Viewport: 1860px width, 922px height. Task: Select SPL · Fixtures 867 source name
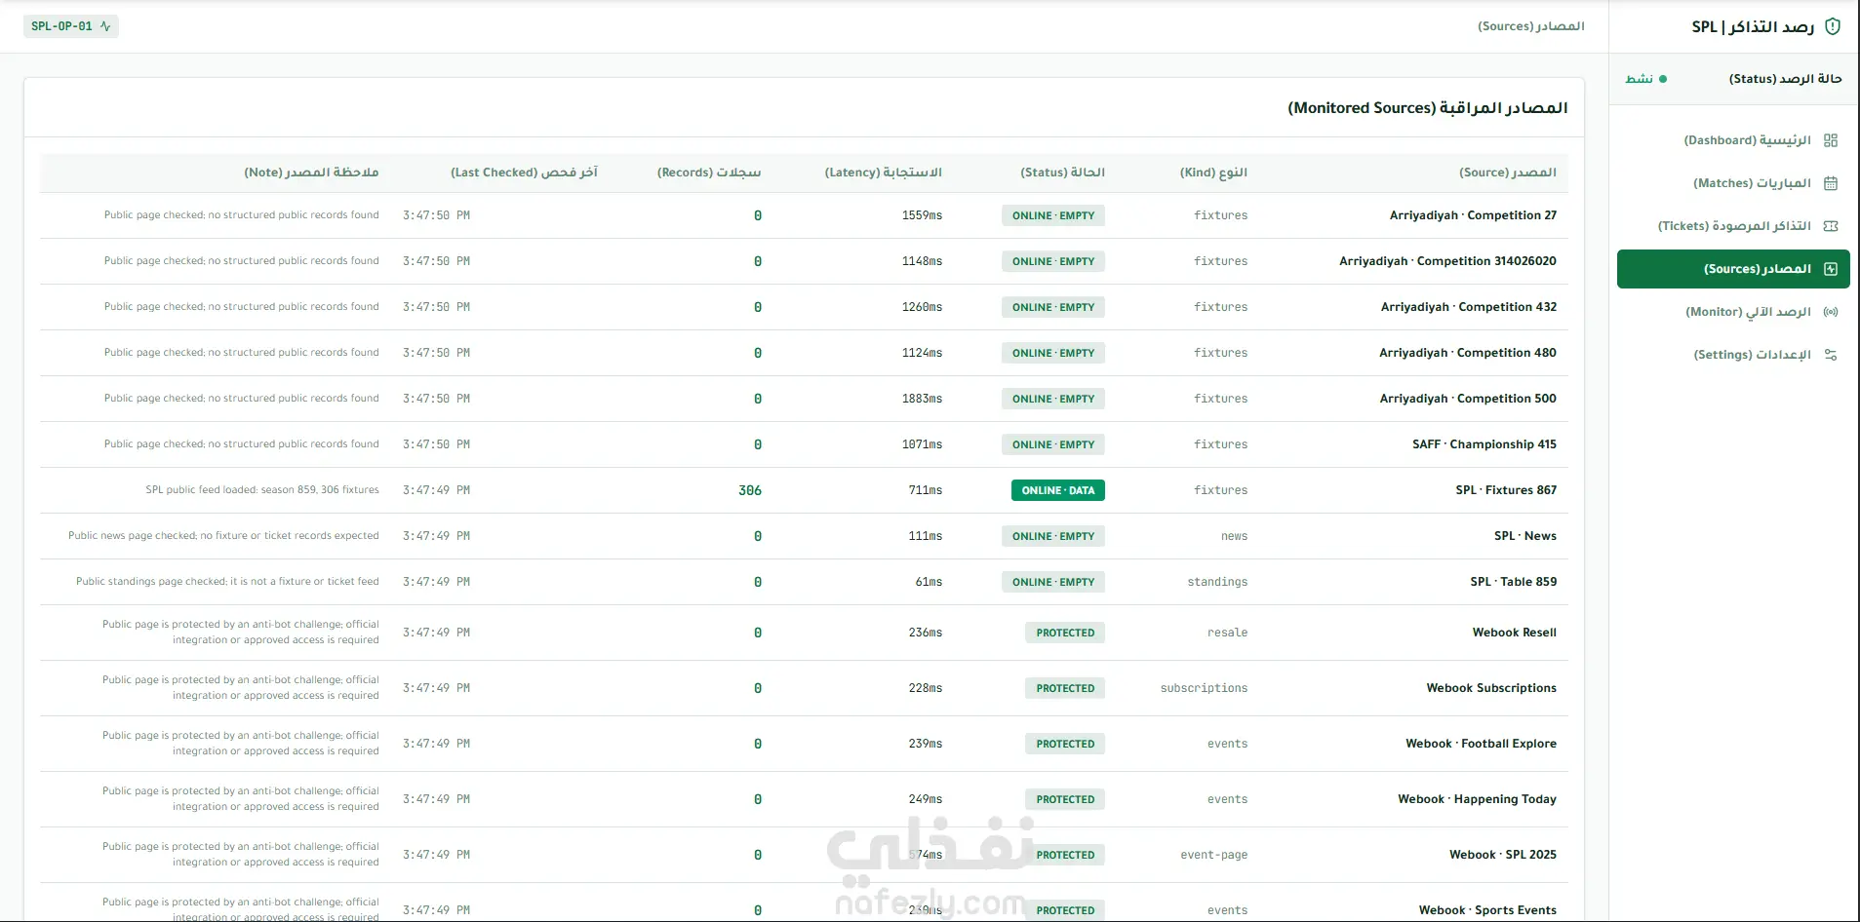tap(1506, 490)
